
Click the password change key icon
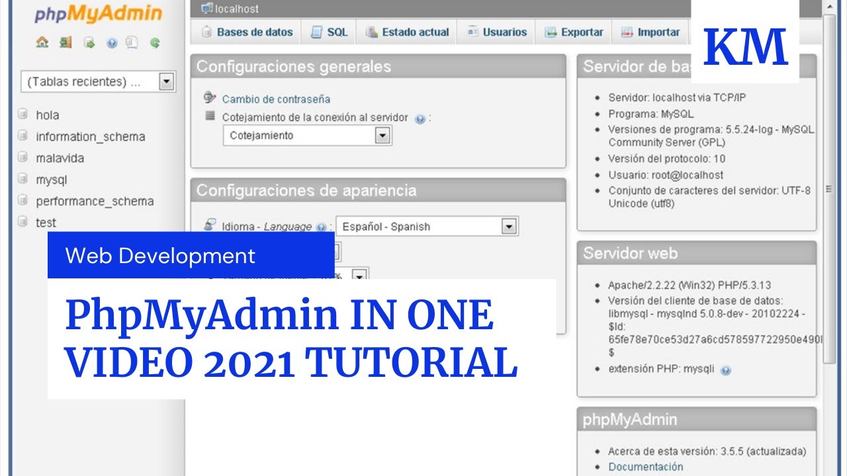(210, 98)
